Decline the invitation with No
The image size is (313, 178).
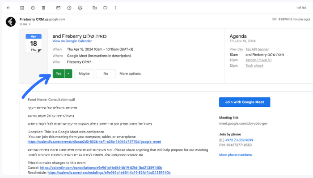pos(106,73)
